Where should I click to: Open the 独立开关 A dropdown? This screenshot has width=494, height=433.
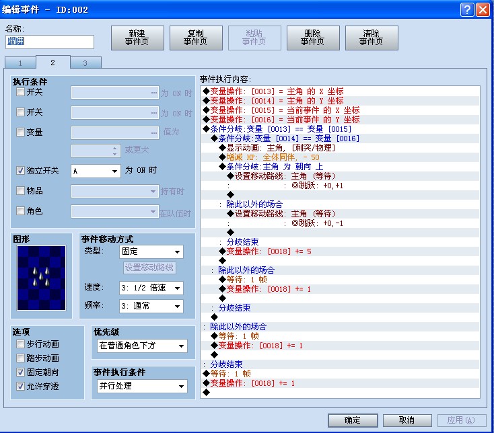(x=96, y=171)
